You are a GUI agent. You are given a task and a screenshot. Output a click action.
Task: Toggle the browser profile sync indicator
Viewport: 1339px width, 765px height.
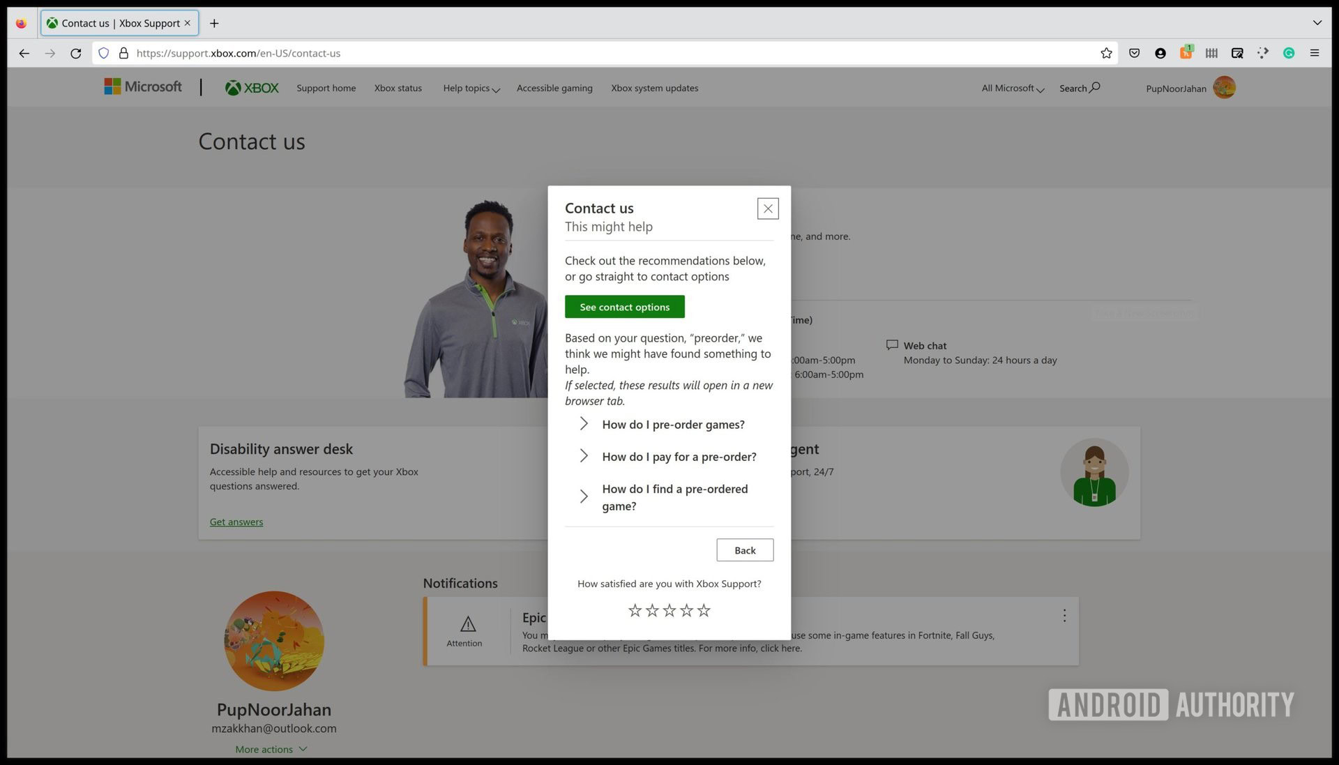click(x=1160, y=52)
